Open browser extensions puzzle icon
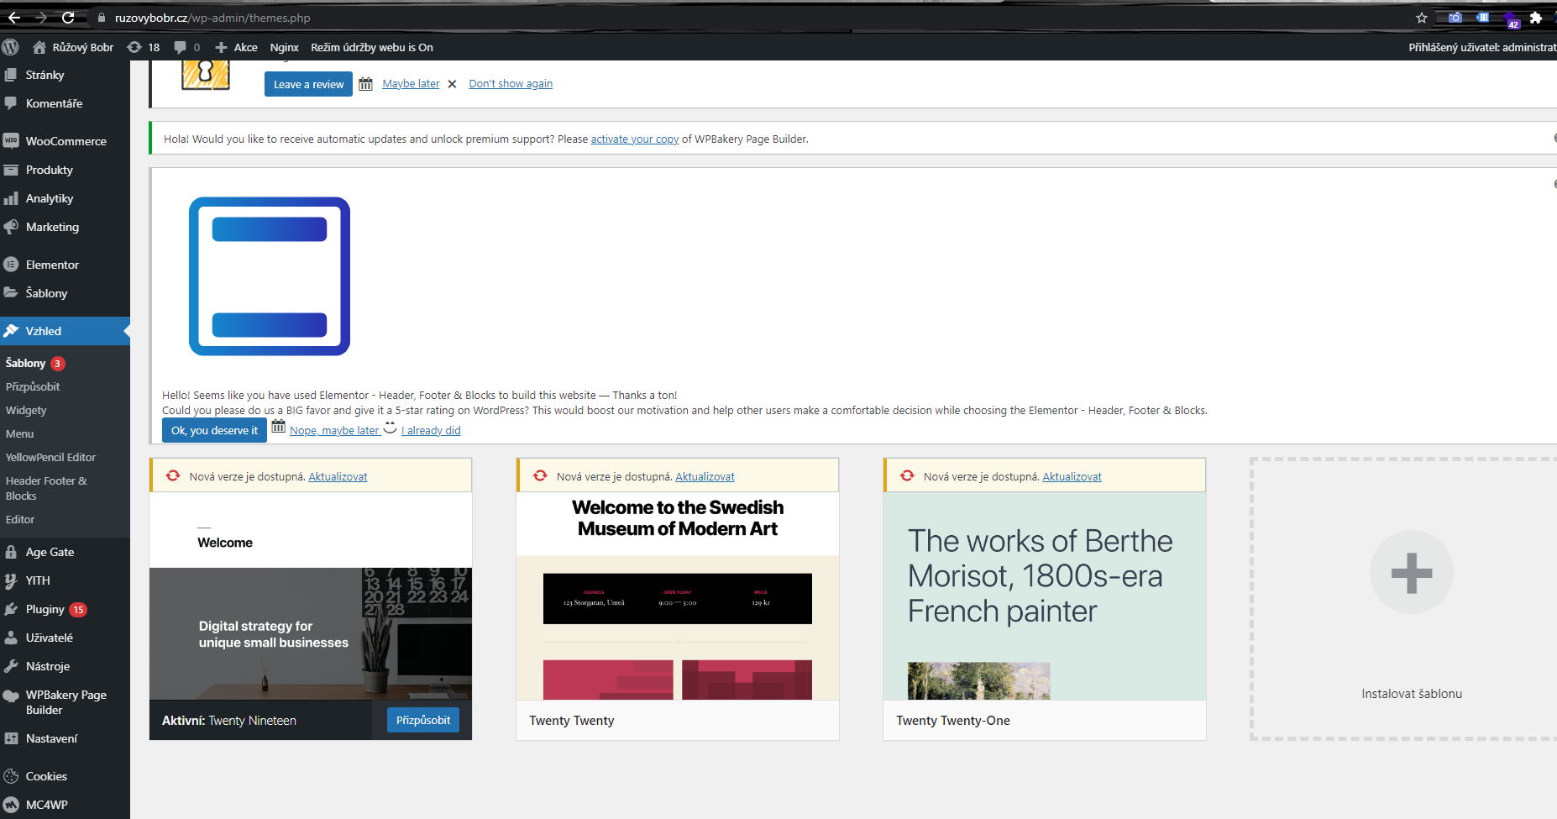1557x819 pixels. coord(1536,18)
